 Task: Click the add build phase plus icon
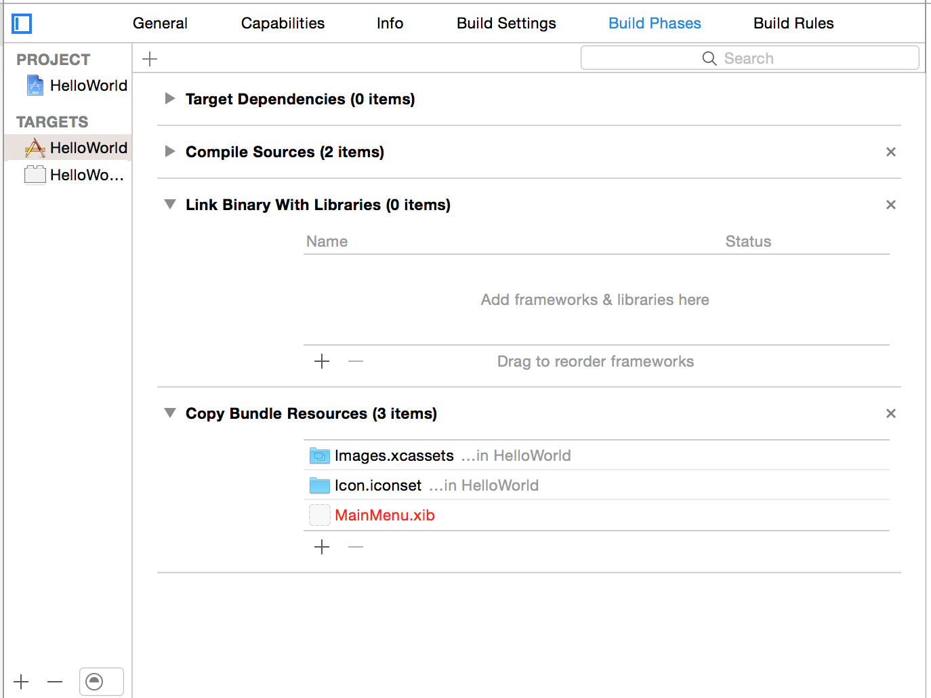point(150,59)
